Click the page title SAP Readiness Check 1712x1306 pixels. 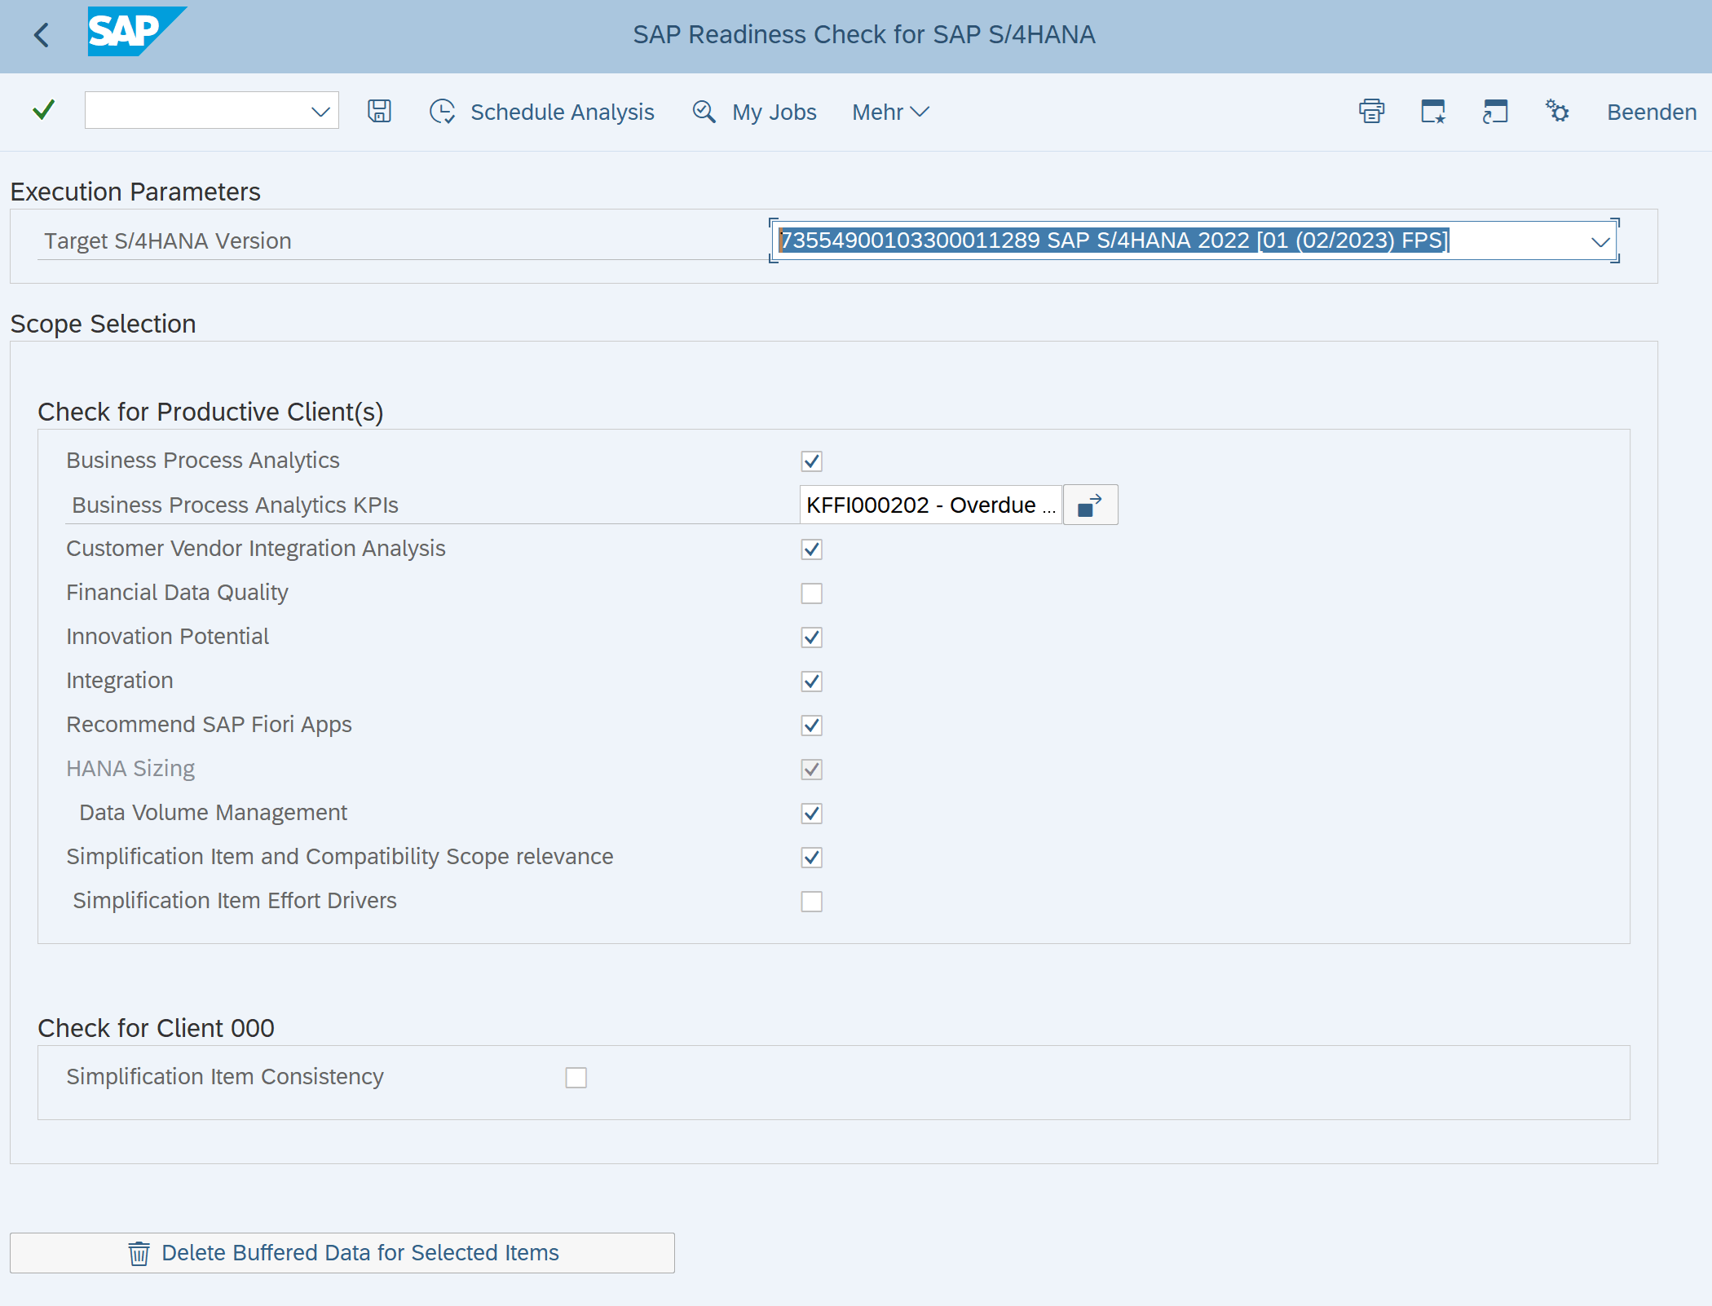863,35
